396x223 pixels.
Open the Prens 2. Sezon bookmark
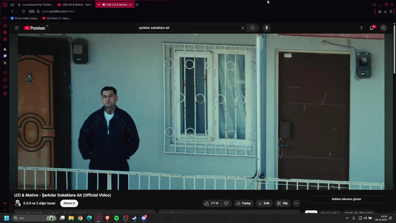(57, 18)
